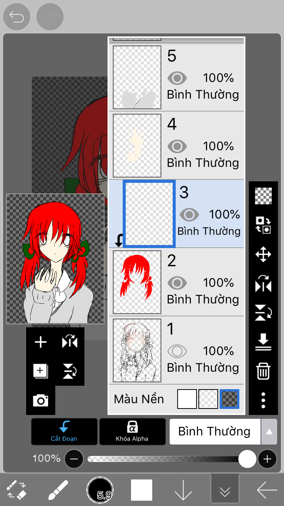Select layer 4 in the layer list
The height and width of the screenshot is (506, 284).
[176, 146]
